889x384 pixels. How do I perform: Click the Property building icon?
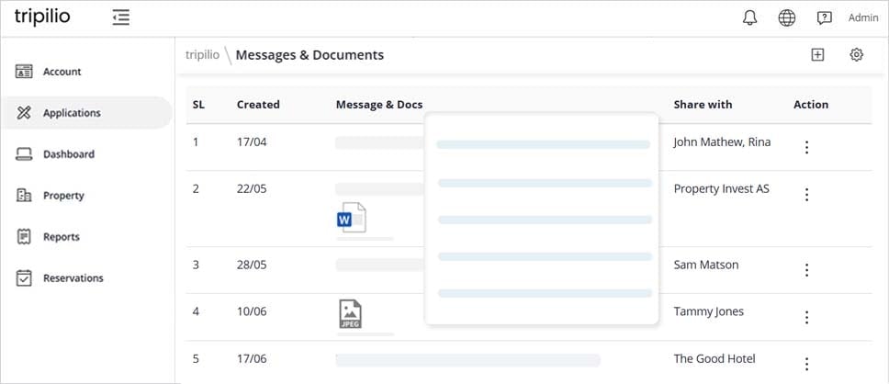[24, 196]
